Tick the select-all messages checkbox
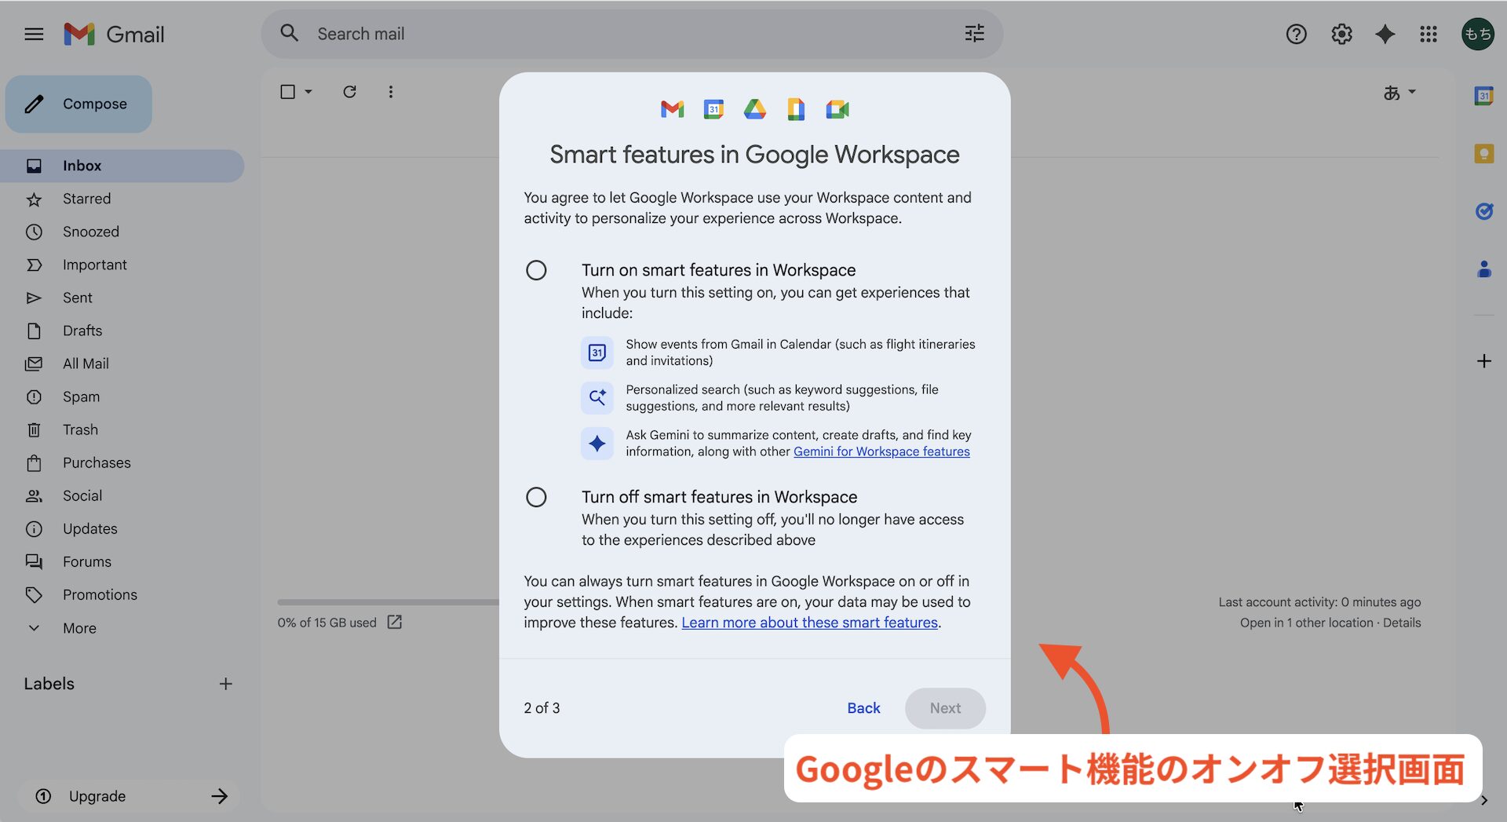 click(x=288, y=92)
